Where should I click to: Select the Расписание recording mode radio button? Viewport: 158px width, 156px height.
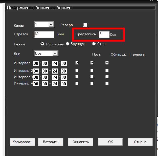tap(42, 44)
